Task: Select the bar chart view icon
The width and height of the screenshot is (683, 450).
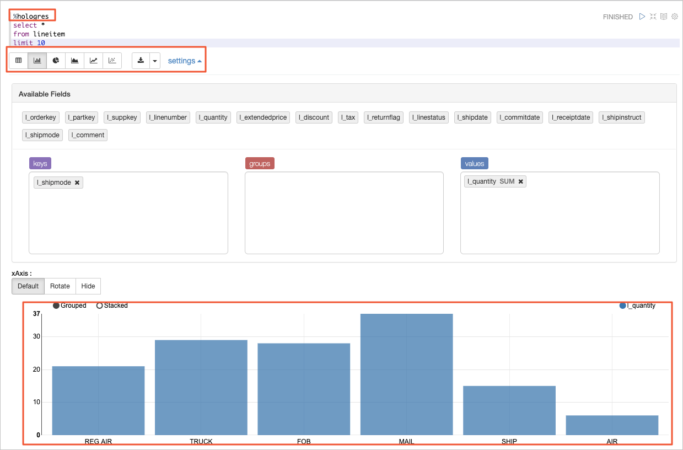Action: [37, 61]
